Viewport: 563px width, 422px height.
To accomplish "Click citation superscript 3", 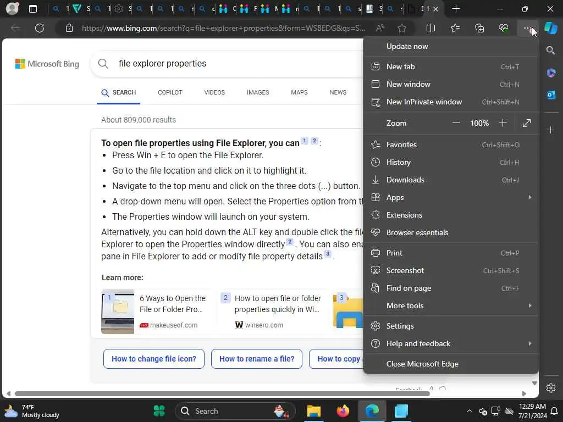I will (x=328, y=254).
